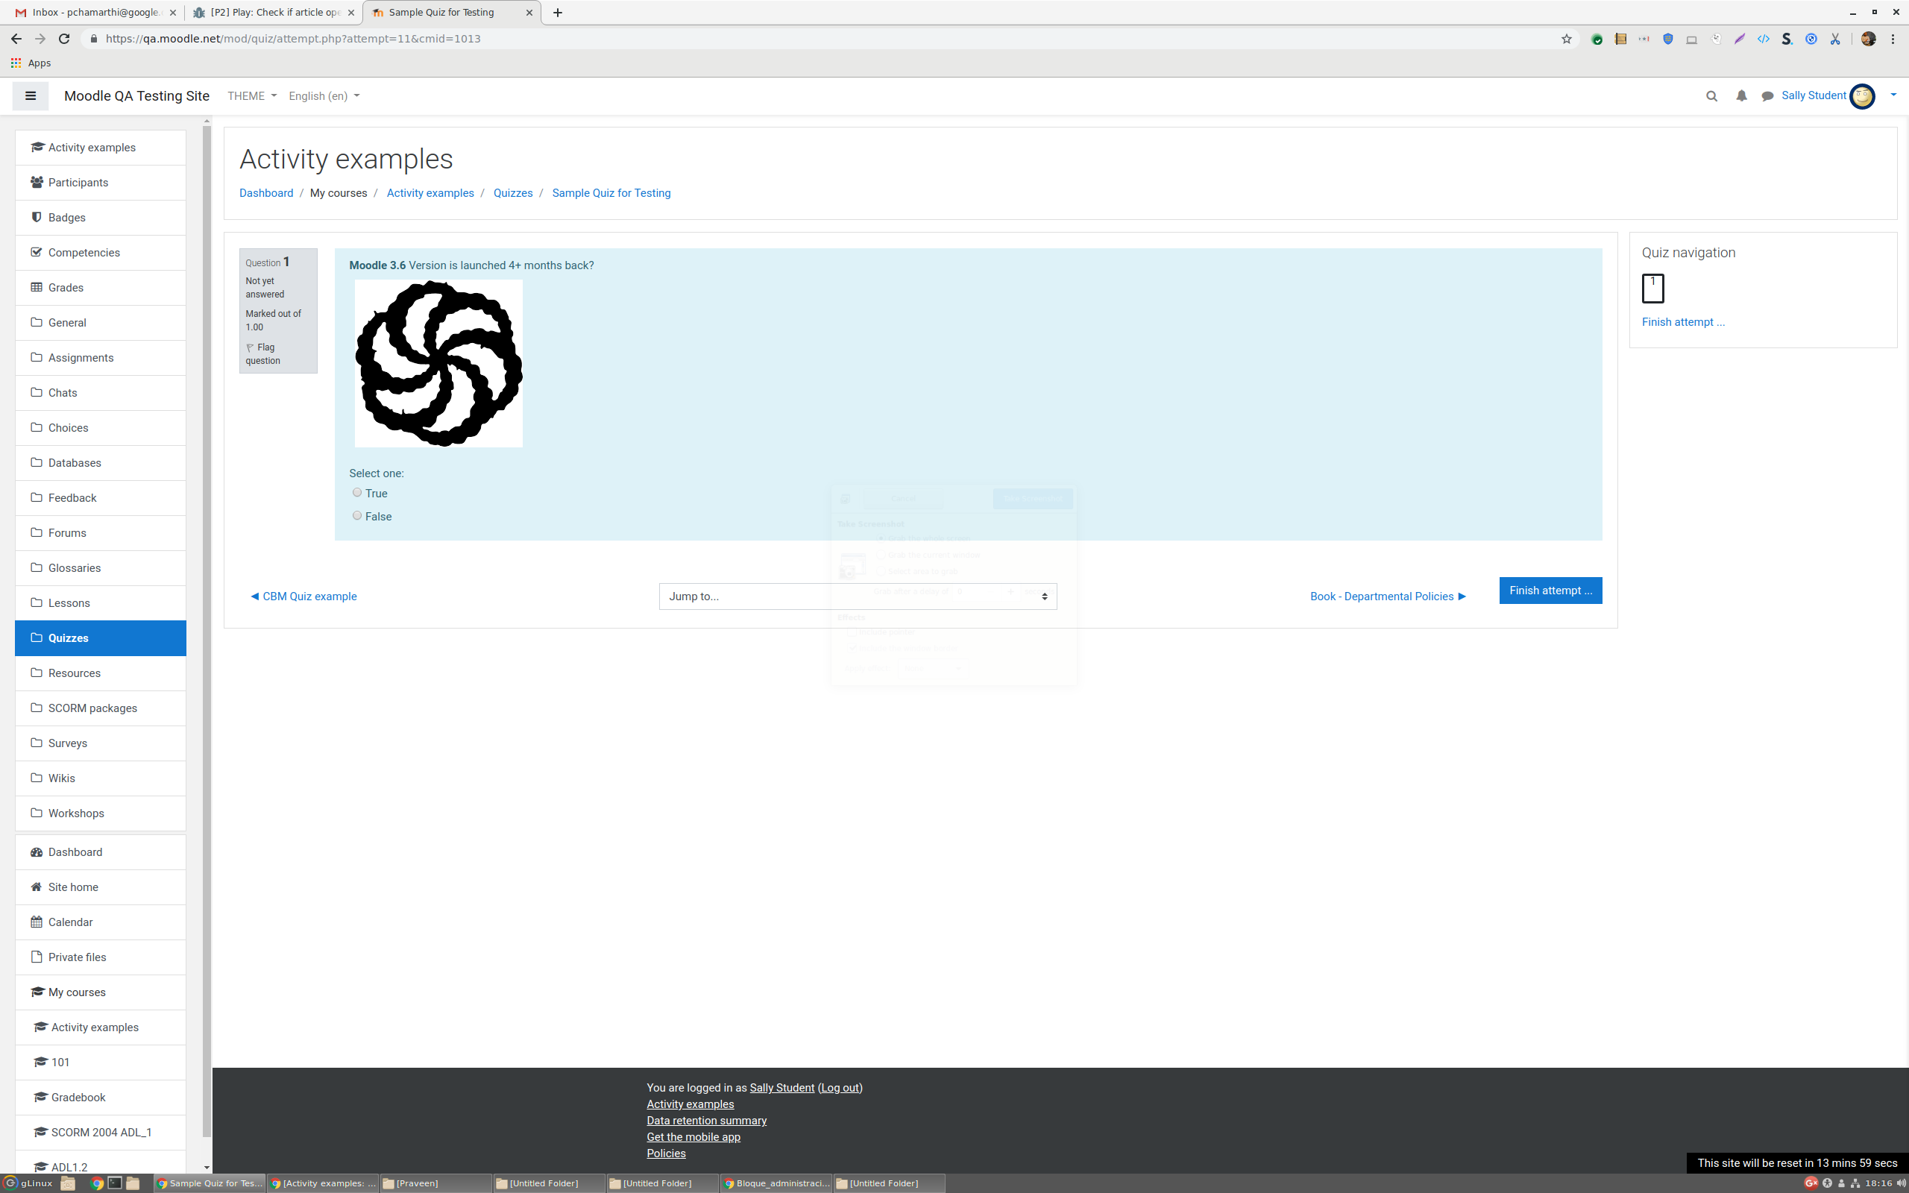Screen dimensions: 1909x1193
Task: Go to next activity Book - Departmental Policies
Action: [x=1388, y=596]
